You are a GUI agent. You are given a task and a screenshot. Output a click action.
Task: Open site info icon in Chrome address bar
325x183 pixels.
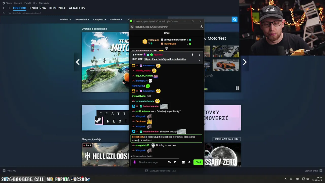point(132,27)
